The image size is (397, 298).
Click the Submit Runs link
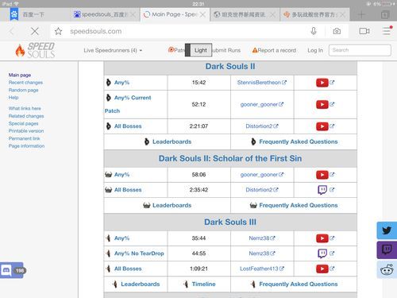226,50
